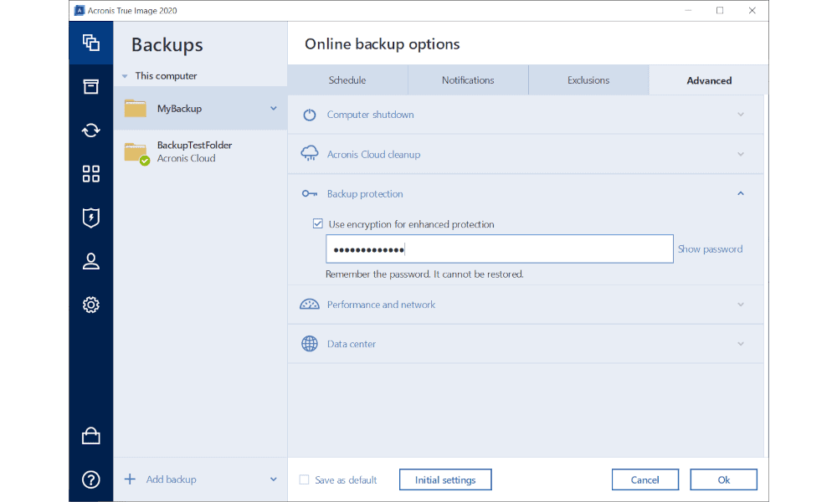Expand the Computer shutdown section chevron

click(x=741, y=115)
